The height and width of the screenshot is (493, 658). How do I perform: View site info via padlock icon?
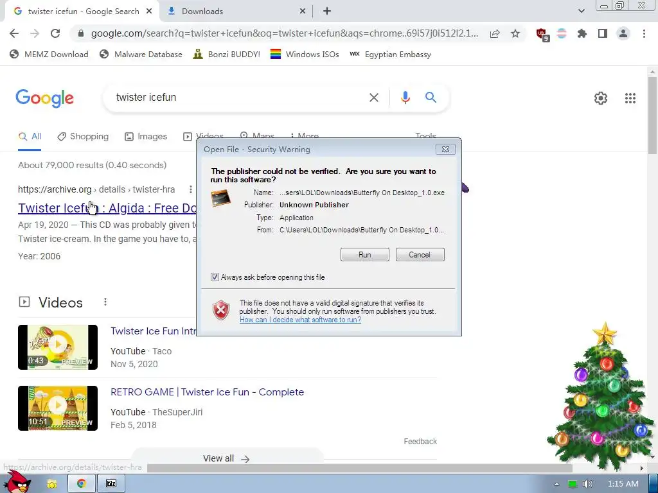(81, 33)
